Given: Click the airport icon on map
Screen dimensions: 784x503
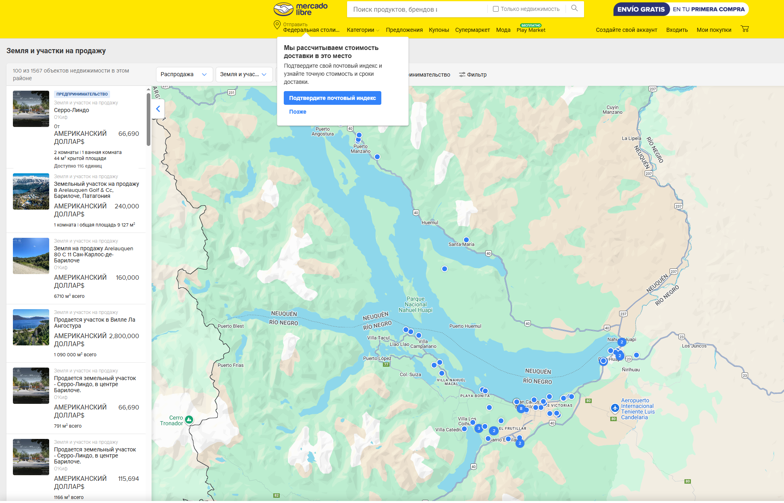Looking at the screenshot, I should click(615, 408).
